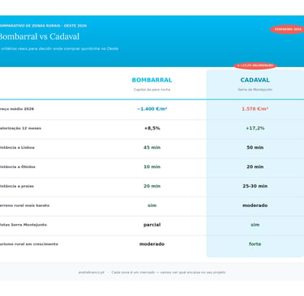Click Bombarral 10 min Óbidos distance
Image resolution: width=304 pixels, height=296 pixels.
[152, 167]
